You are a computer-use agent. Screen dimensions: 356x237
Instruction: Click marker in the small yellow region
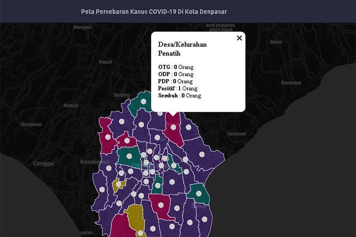click(x=118, y=184)
